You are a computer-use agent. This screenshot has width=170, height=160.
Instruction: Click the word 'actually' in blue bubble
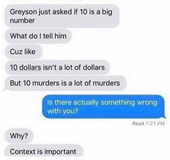[x=86, y=102]
